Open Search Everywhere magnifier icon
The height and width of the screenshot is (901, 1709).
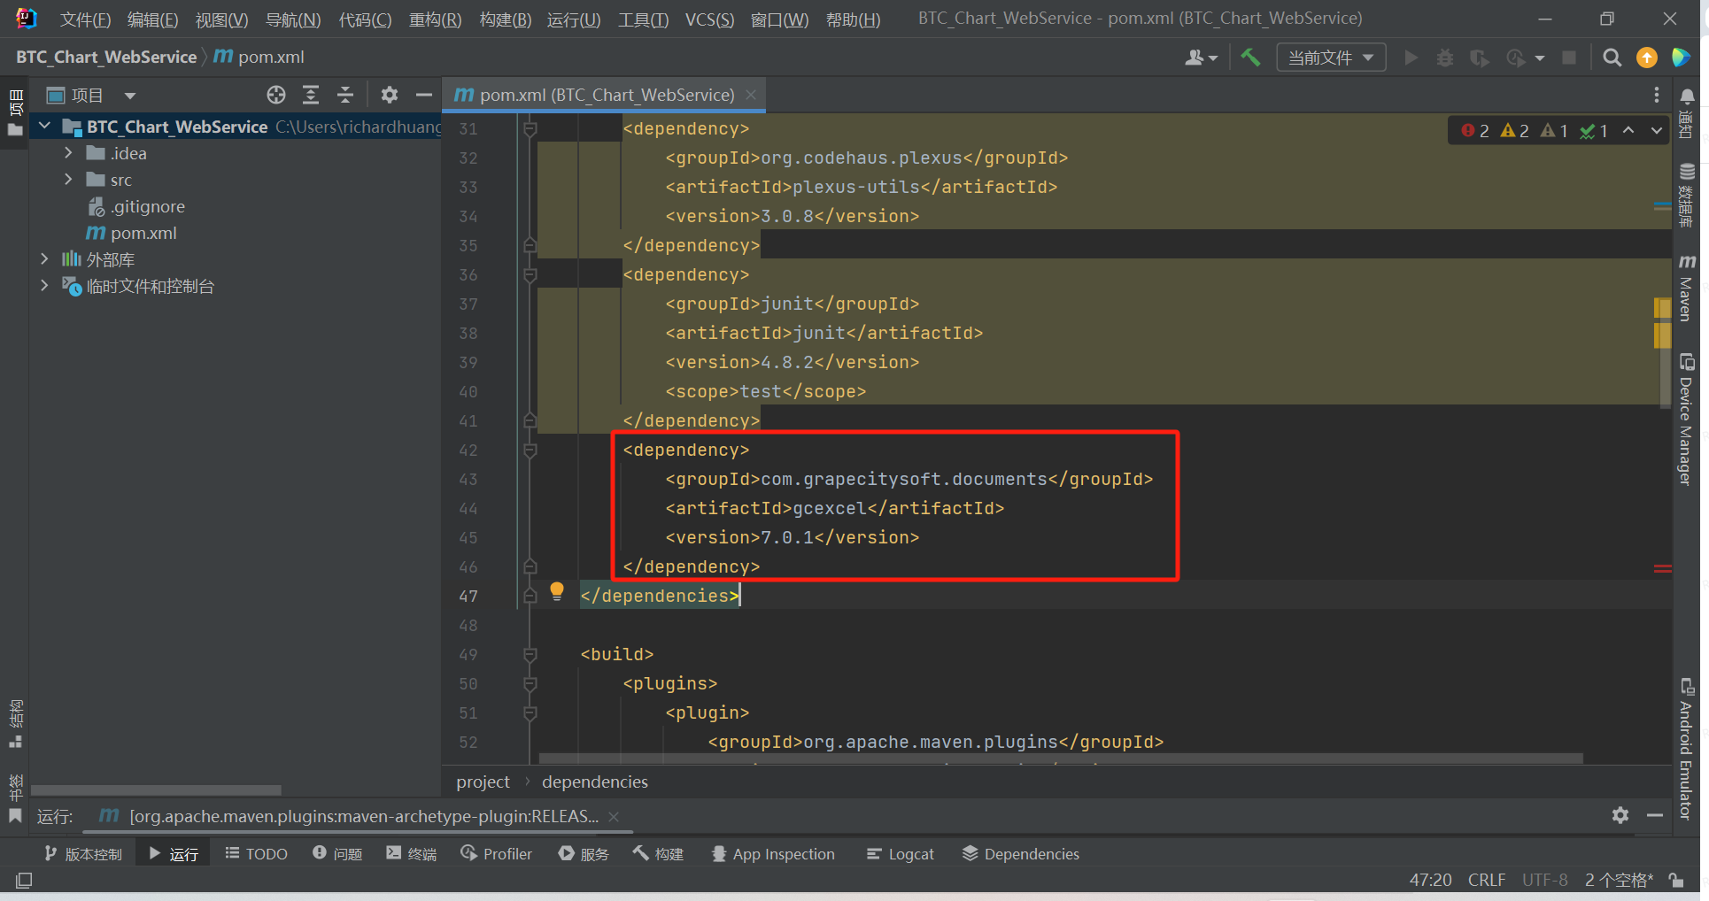click(x=1612, y=58)
